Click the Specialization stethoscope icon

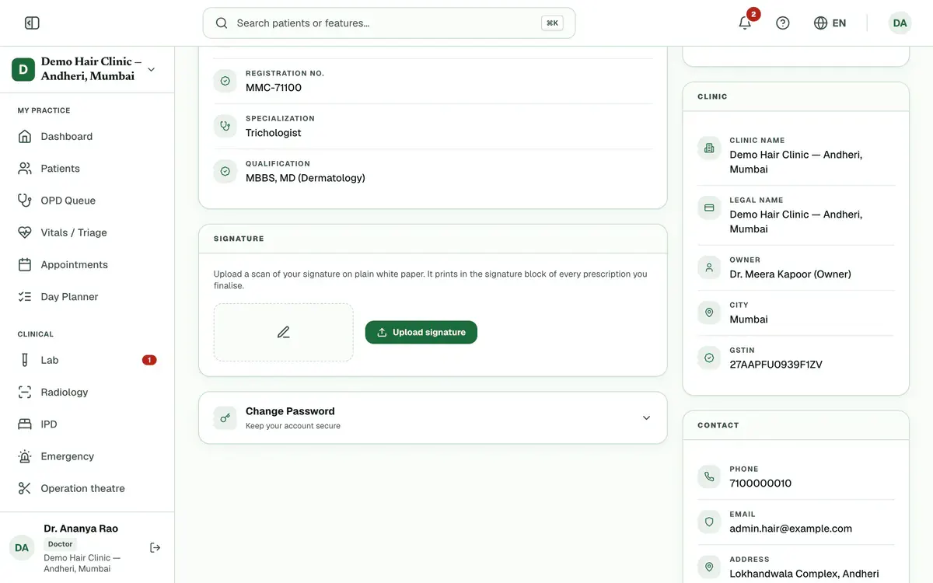coord(225,126)
